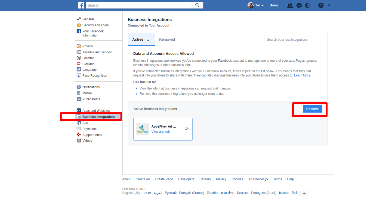
Task: Click the search magnifier button
Action: (197, 5)
